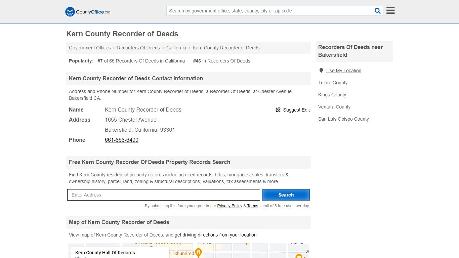
Task: Call phone number 661-868-6400
Action: (x=122, y=140)
